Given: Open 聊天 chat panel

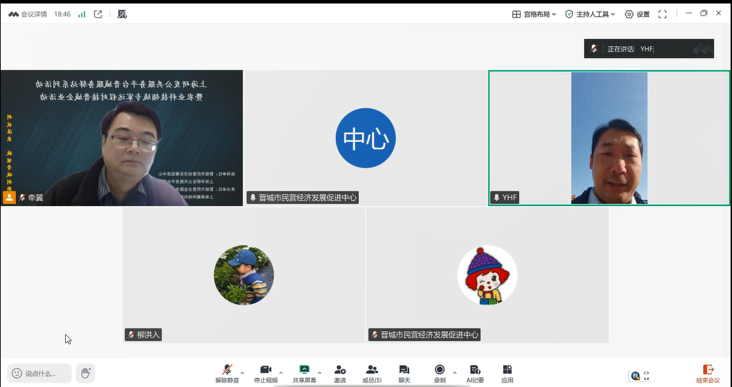Looking at the screenshot, I should coord(404,374).
